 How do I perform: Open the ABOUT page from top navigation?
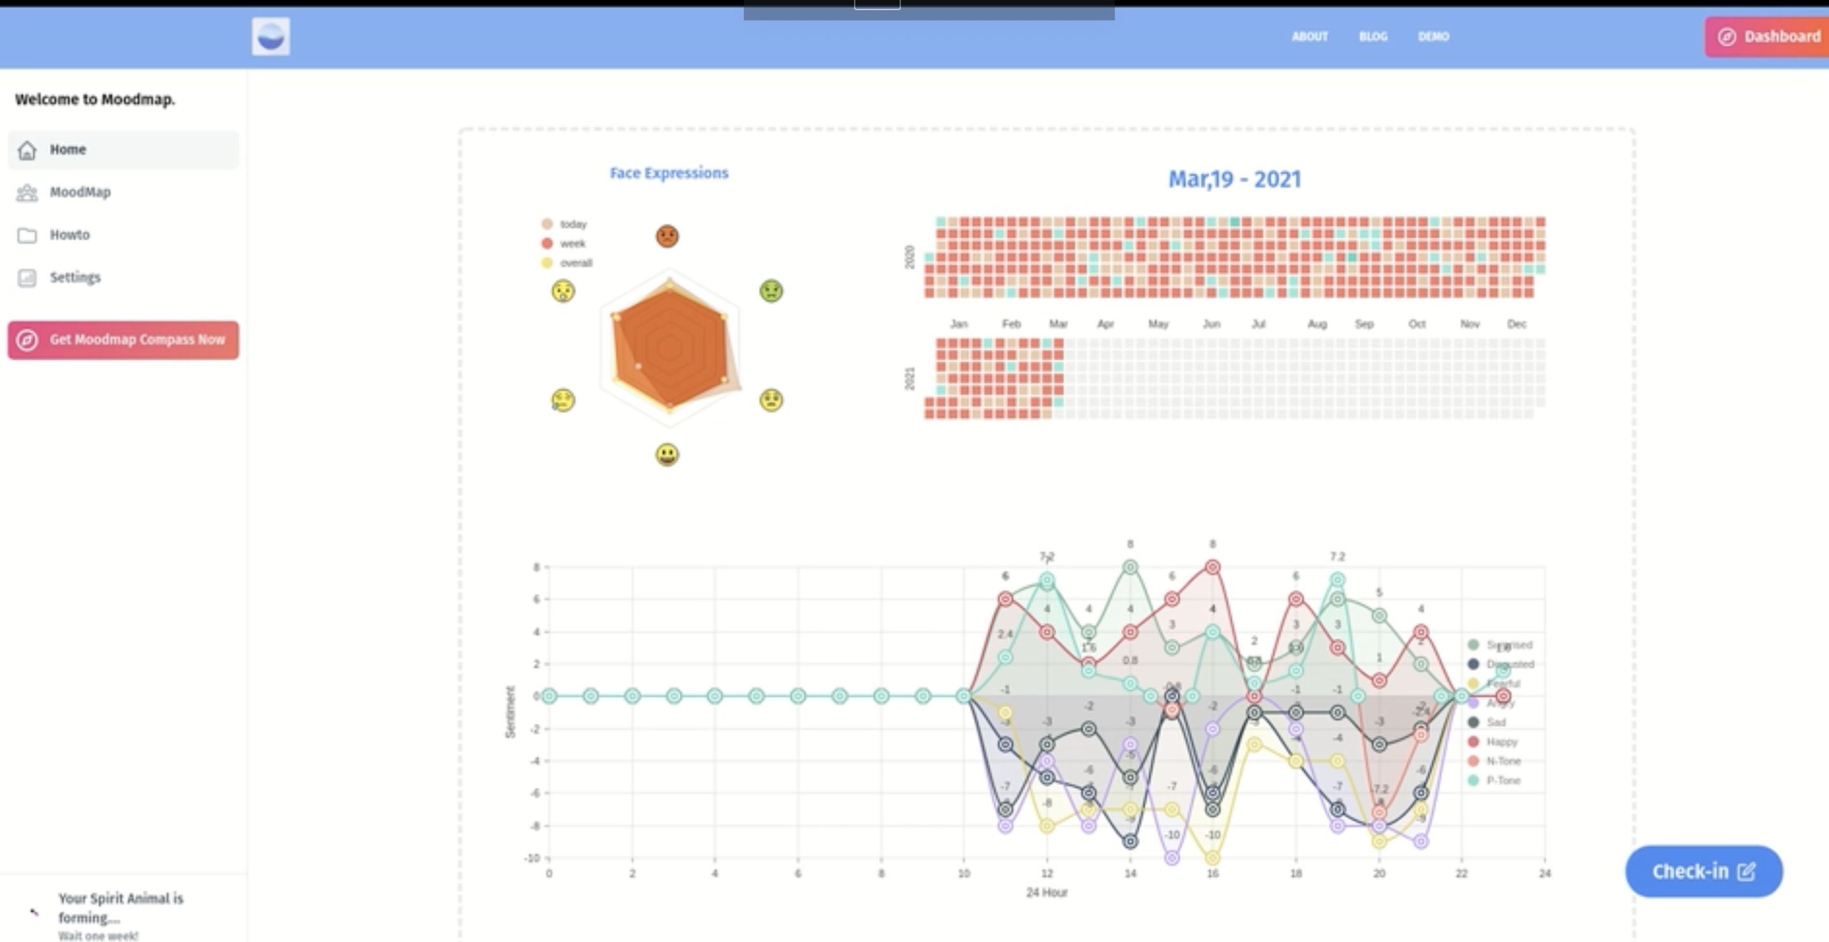(x=1309, y=37)
